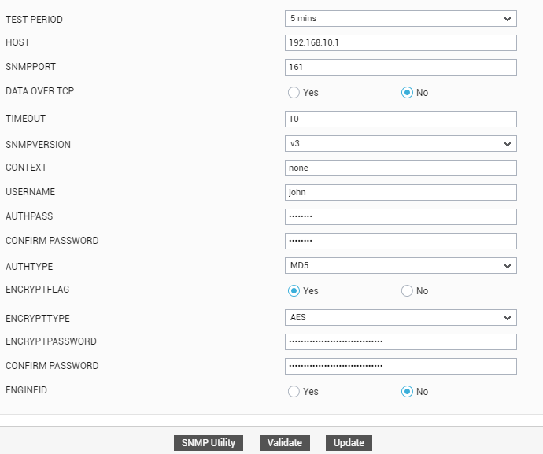Select Yes for ENGINEID
This screenshot has height=454, width=543.
(x=294, y=391)
